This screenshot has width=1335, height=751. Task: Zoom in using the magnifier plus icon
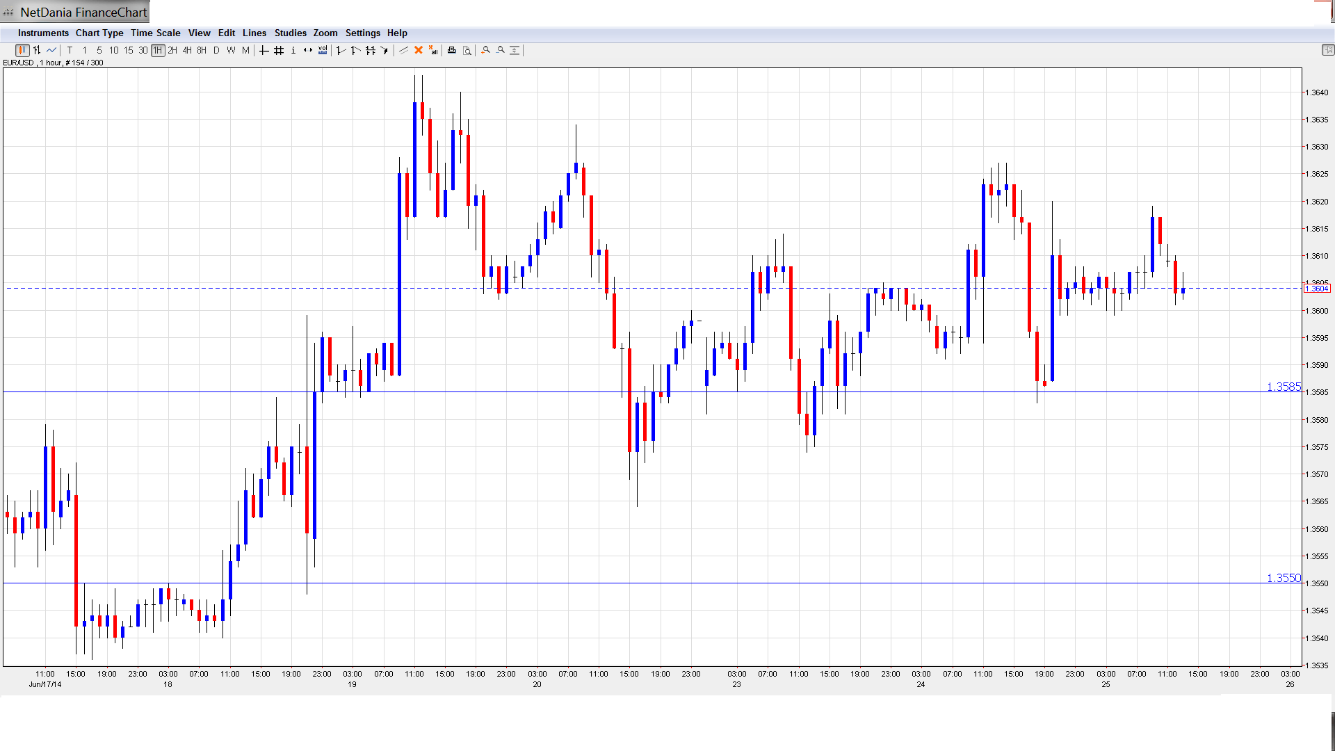click(x=486, y=50)
